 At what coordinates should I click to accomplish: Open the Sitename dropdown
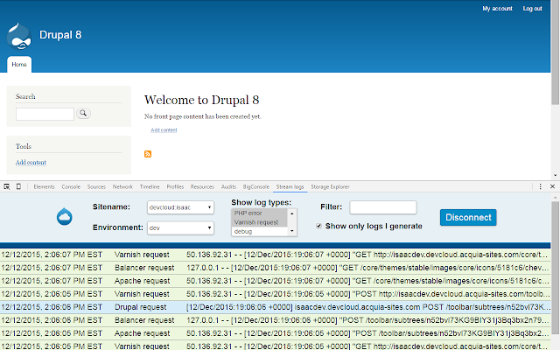pyautogui.click(x=180, y=207)
